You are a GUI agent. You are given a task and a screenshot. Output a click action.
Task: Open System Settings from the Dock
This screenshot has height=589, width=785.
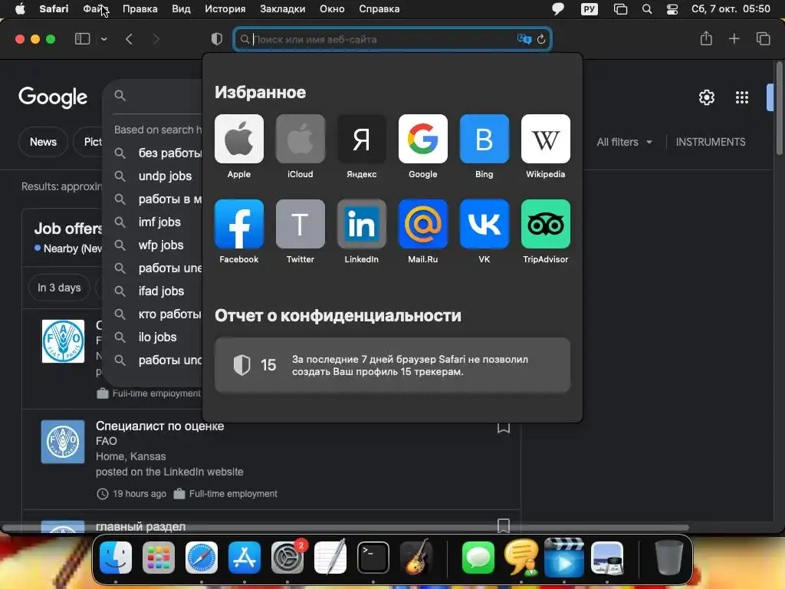click(287, 558)
